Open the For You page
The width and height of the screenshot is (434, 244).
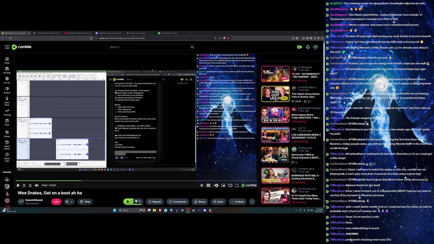7,80
